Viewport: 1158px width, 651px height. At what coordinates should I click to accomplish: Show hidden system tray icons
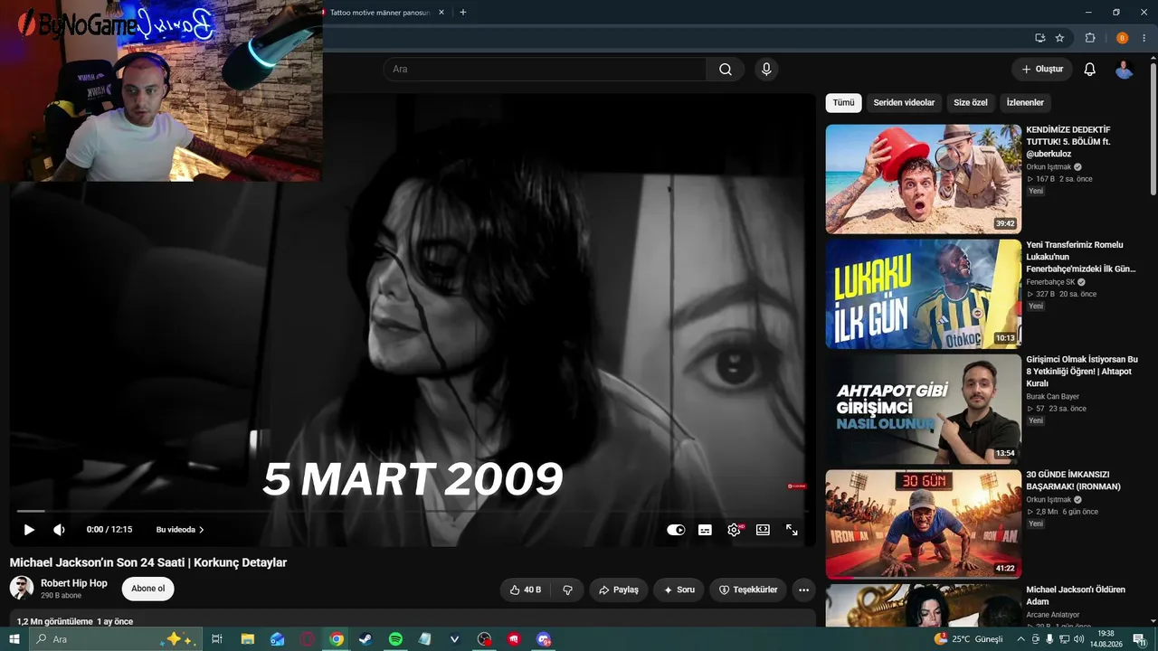pyautogui.click(x=1021, y=639)
